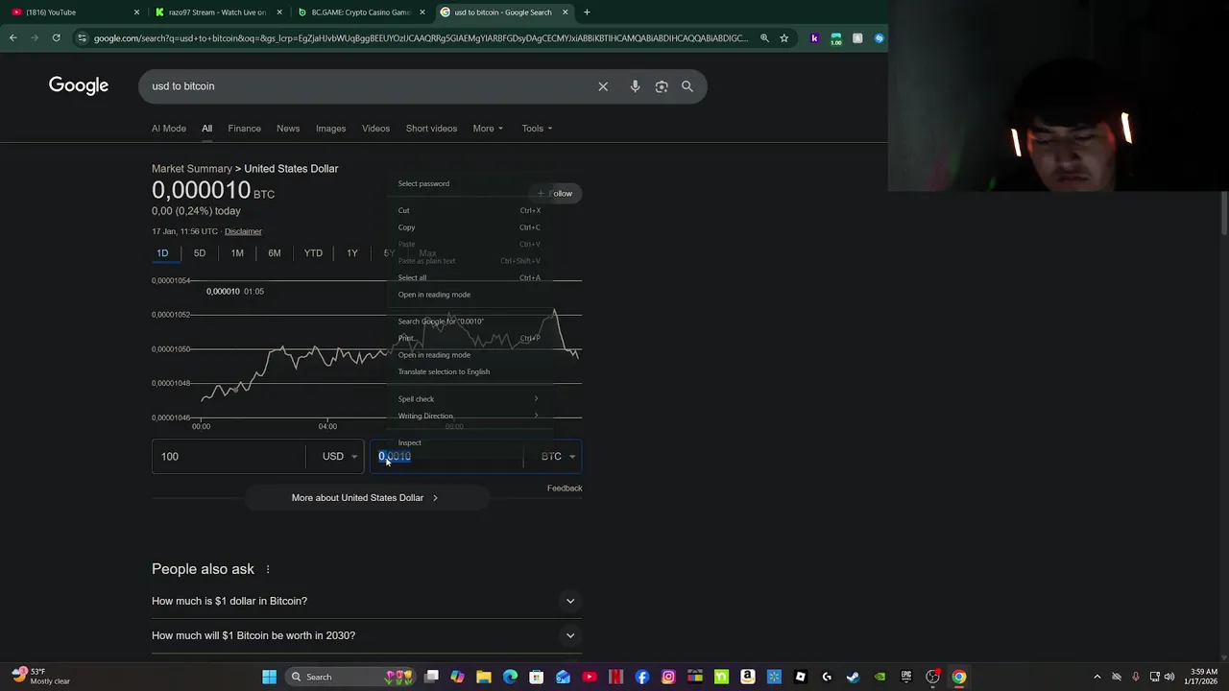Switch to Images results tab
The height and width of the screenshot is (691, 1229).
pos(330,129)
